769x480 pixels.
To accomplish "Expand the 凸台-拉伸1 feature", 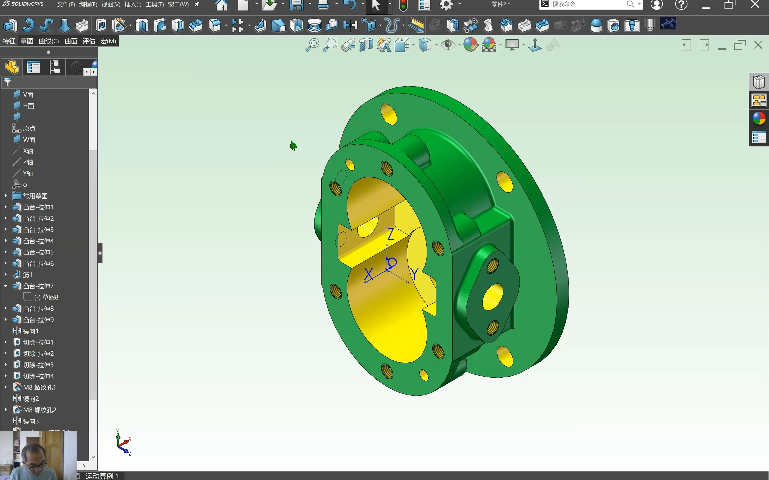I will [x=5, y=207].
